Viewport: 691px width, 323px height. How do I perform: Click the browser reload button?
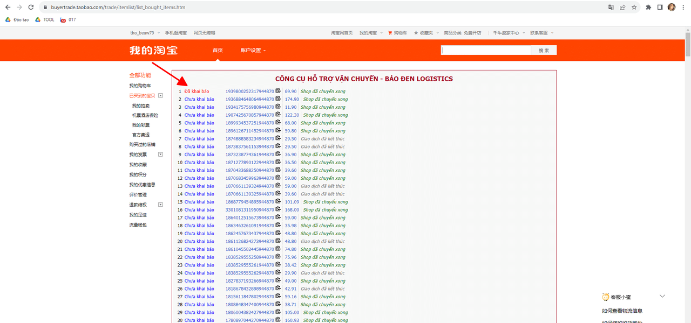[31, 8]
